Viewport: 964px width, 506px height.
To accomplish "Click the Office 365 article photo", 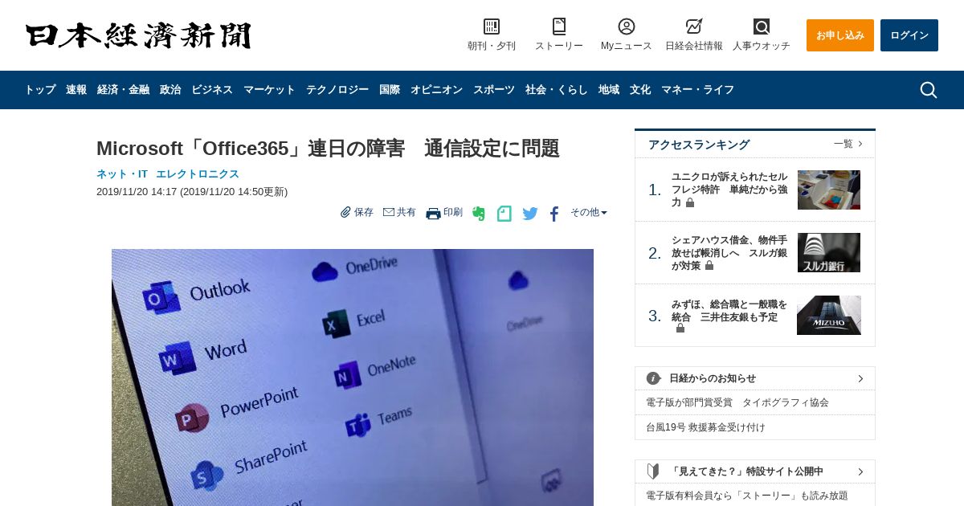I will tap(353, 377).
